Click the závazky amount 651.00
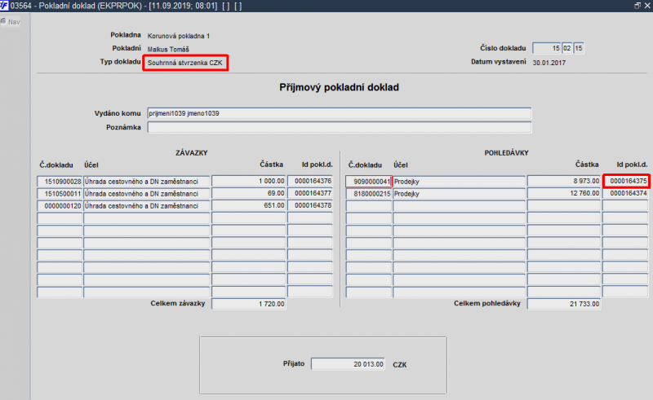 [x=249, y=206]
